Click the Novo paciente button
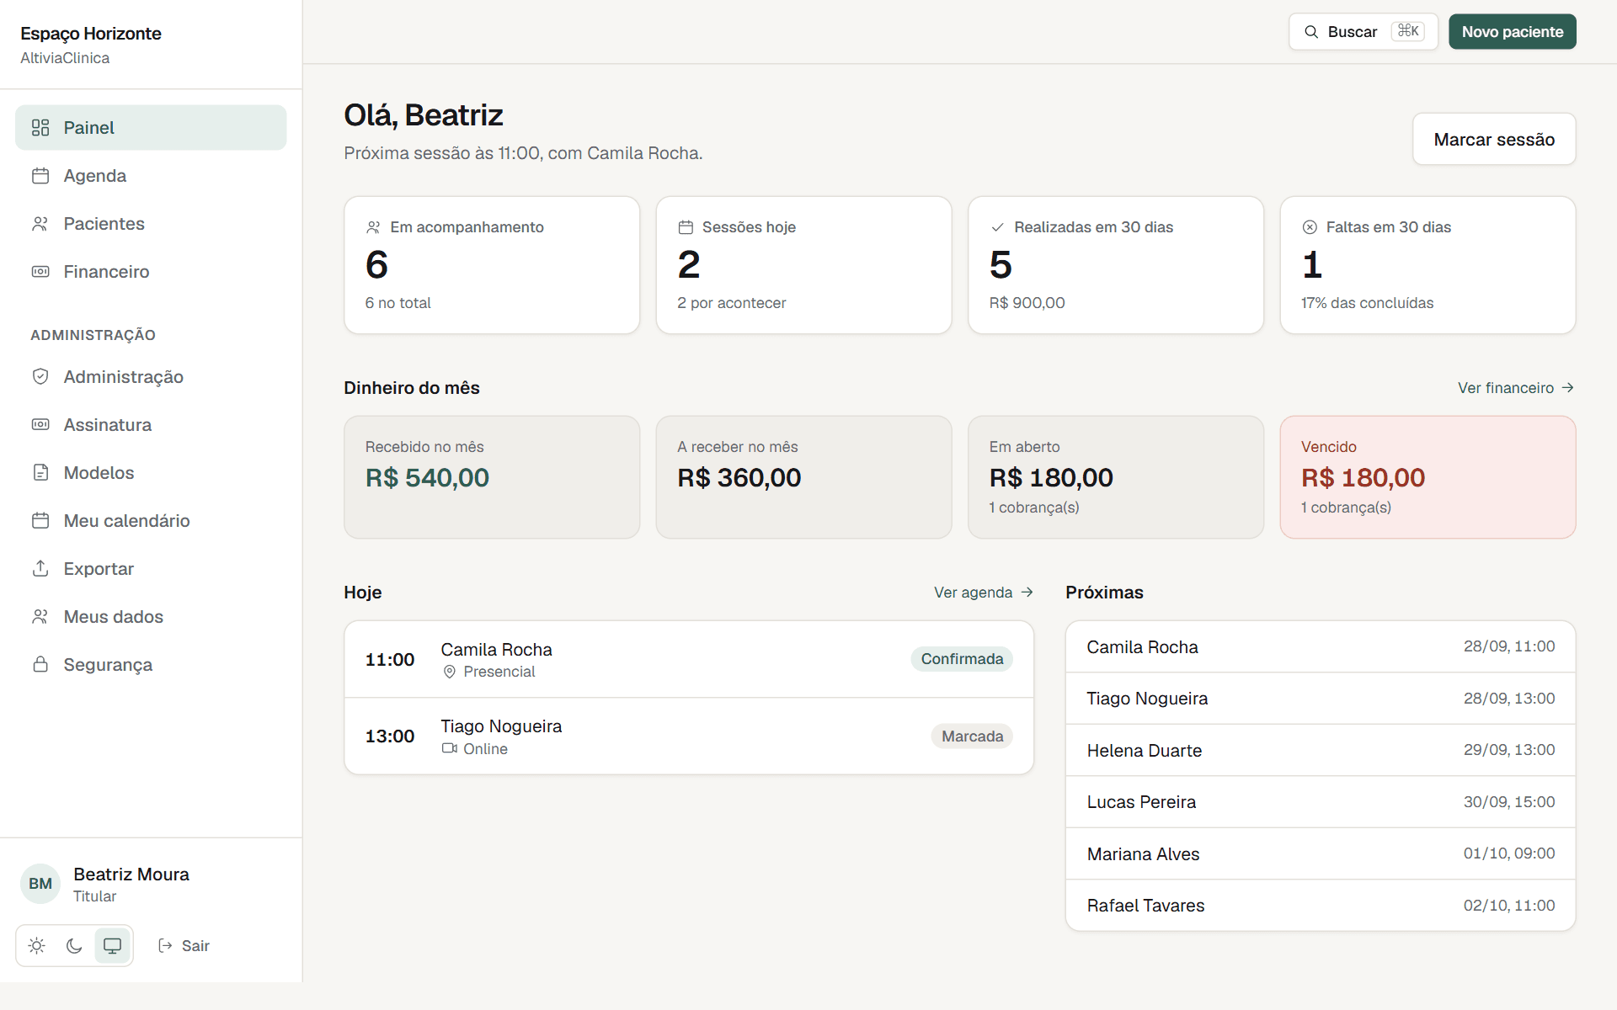This screenshot has width=1617, height=1010. pos(1513,32)
